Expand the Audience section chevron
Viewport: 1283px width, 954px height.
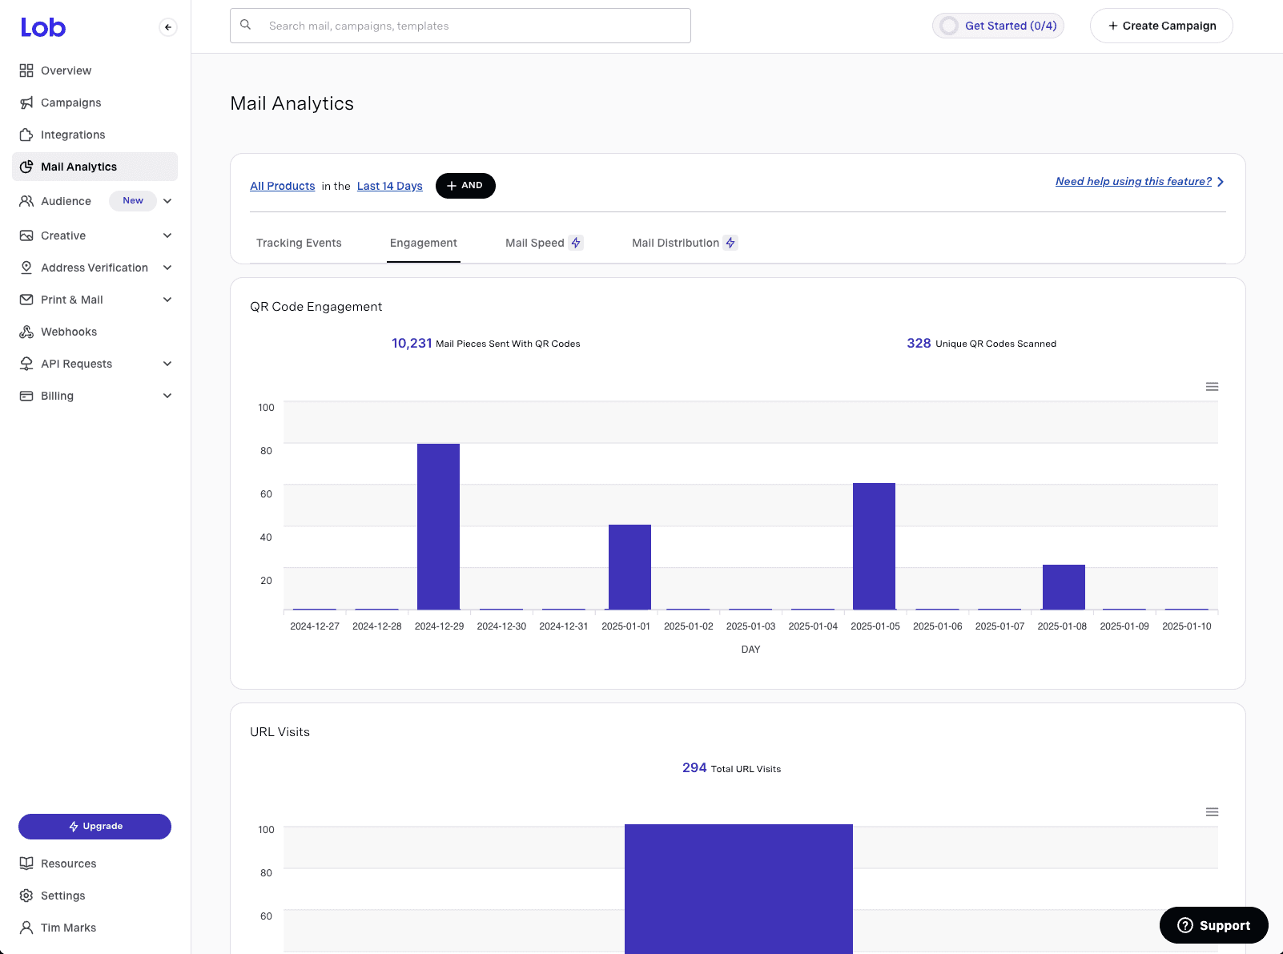[x=167, y=201]
